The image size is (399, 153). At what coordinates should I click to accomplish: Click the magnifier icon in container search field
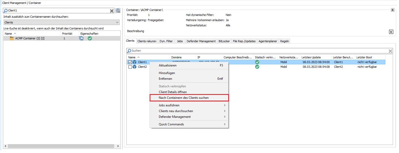point(5,11)
